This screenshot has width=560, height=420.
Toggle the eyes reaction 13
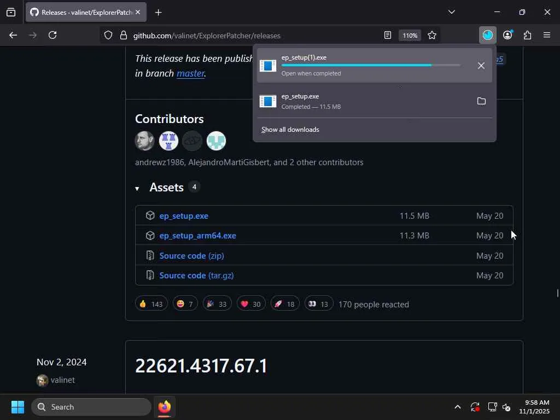pos(319,304)
